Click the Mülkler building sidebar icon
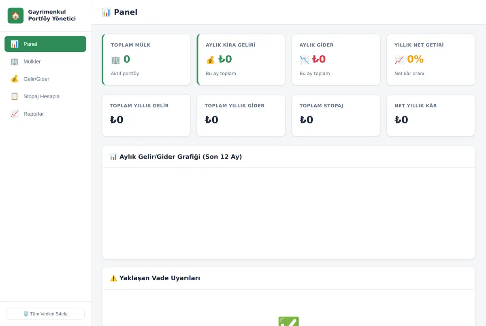 coord(15,61)
